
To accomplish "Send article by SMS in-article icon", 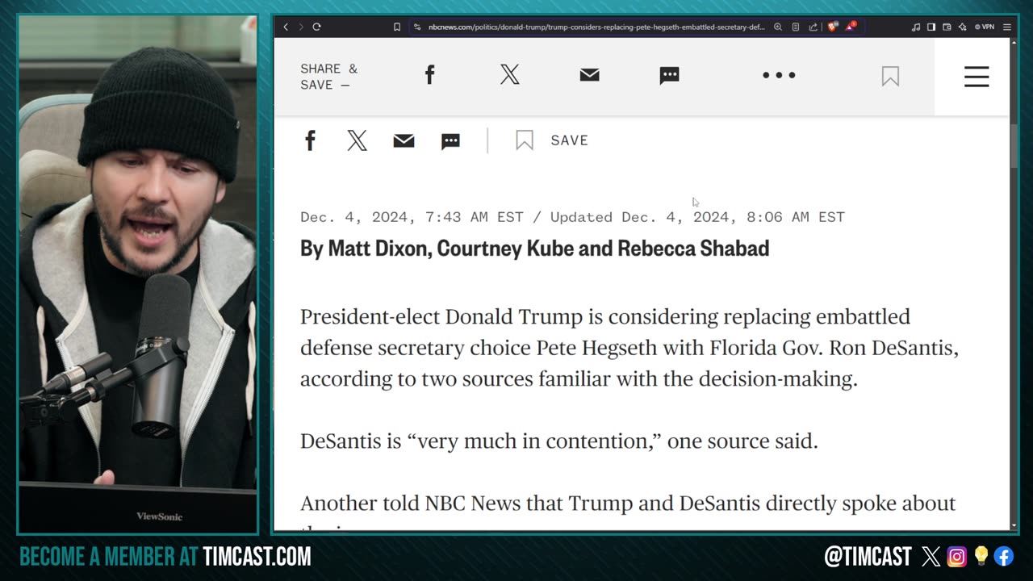I will [450, 141].
